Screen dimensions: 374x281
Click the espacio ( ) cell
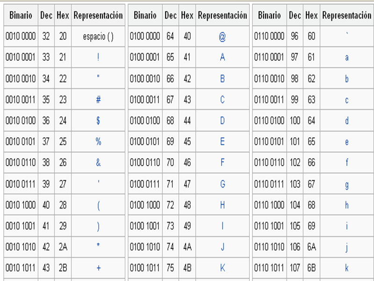pos(98,37)
